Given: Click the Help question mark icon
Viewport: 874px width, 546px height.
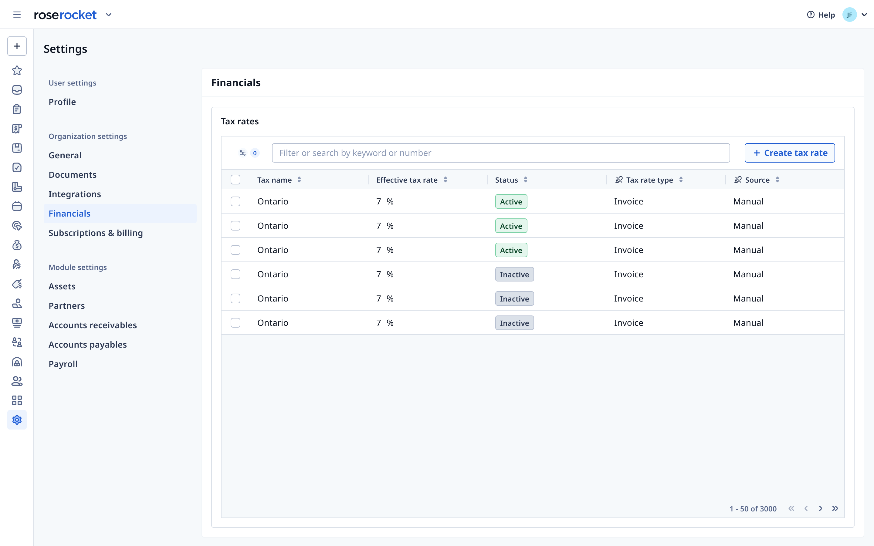Looking at the screenshot, I should (x=811, y=15).
